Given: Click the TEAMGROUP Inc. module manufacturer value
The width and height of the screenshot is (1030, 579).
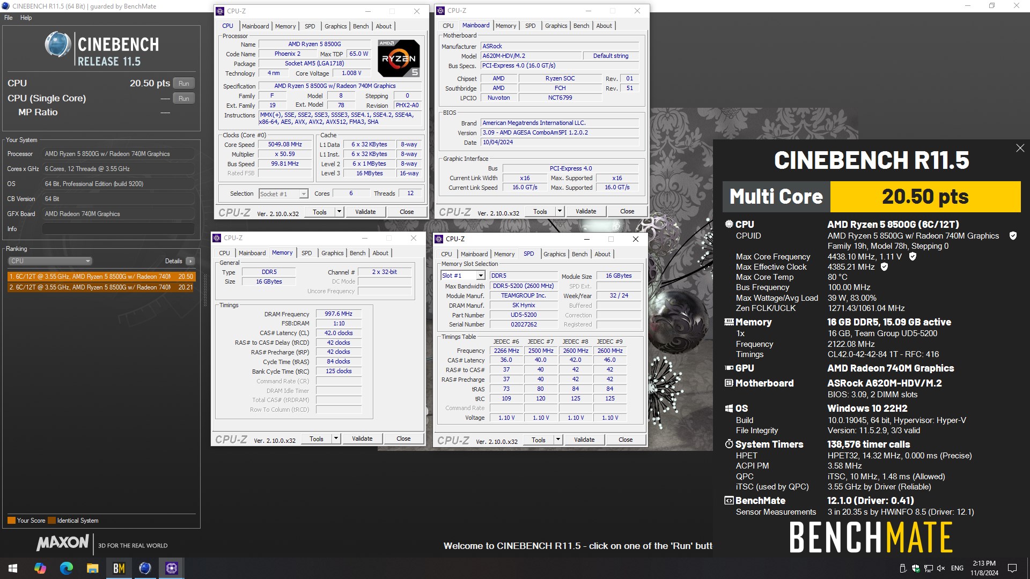Looking at the screenshot, I should [523, 295].
